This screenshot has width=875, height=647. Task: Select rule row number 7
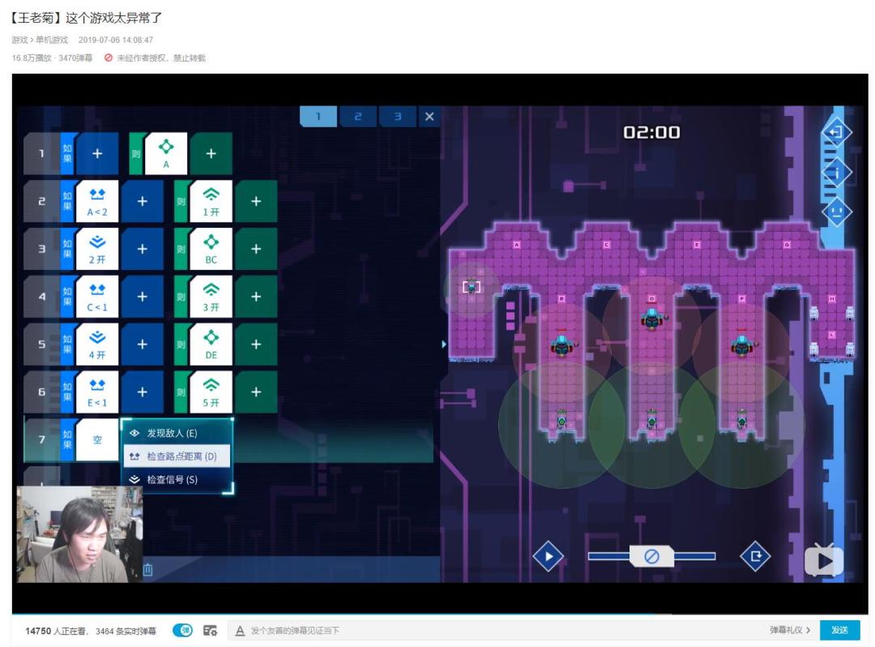tap(42, 440)
